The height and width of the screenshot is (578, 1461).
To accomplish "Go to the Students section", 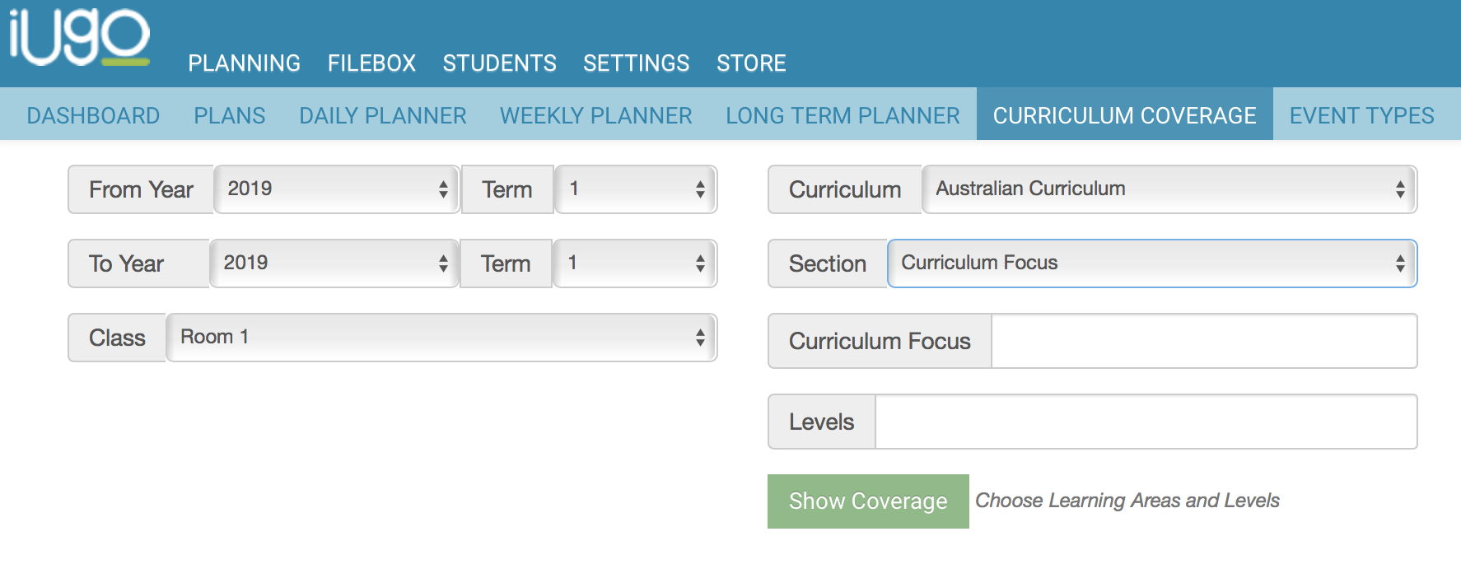I will (x=499, y=63).
